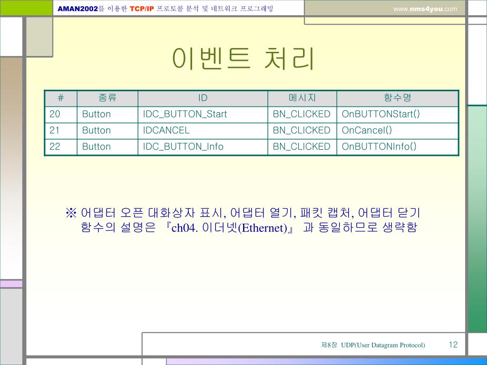Click BN_CLICKED in the IDC_BUTTON_Start row
Image resolution: width=487 pixels, height=365 pixels.
[x=302, y=114]
